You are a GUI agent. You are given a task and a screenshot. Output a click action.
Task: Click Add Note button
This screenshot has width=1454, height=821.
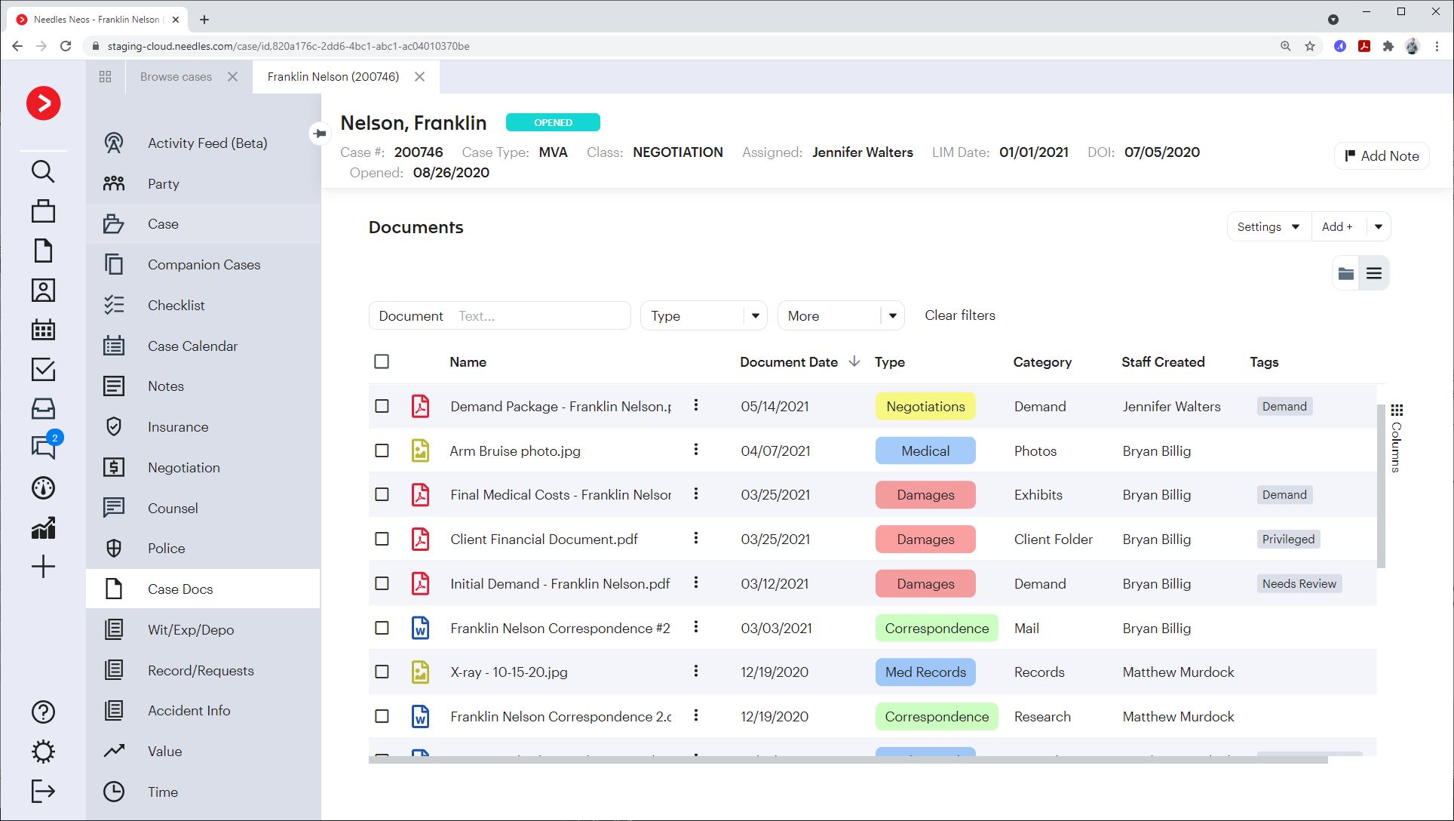[1383, 155]
